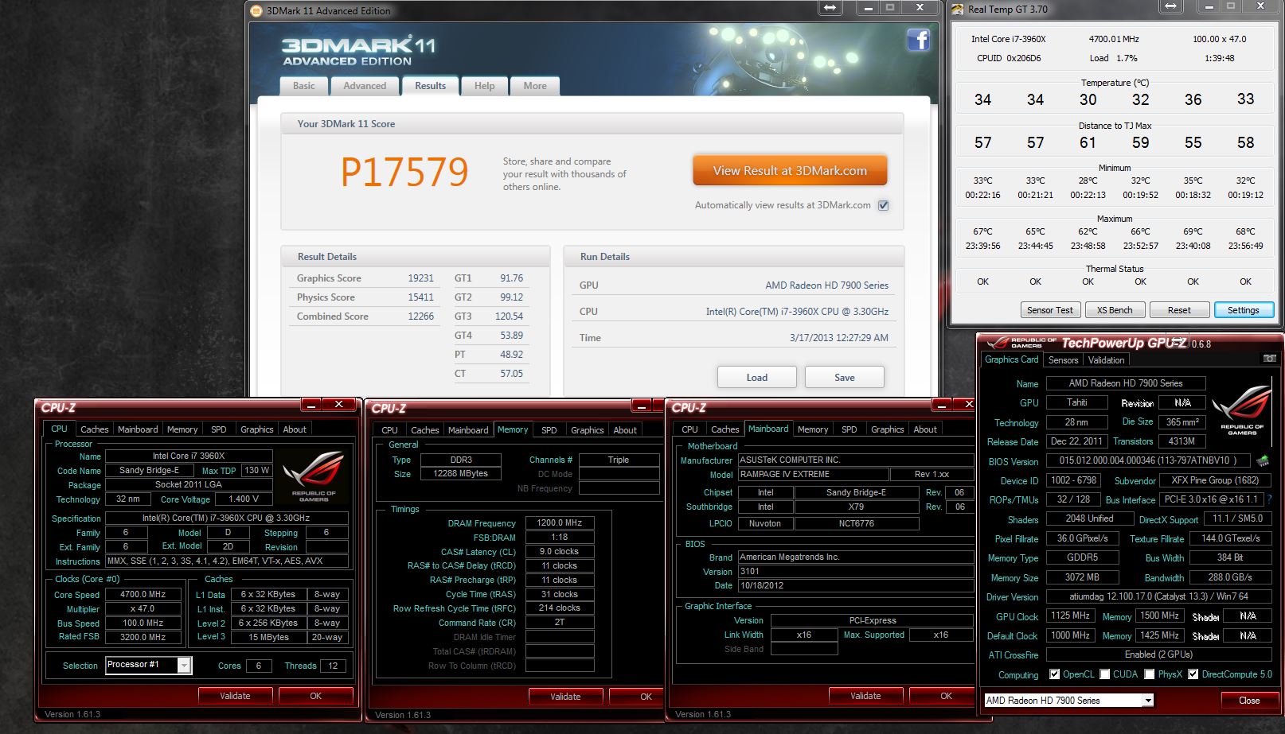Open the Processor #1 selection dropdown

pyautogui.click(x=184, y=666)
